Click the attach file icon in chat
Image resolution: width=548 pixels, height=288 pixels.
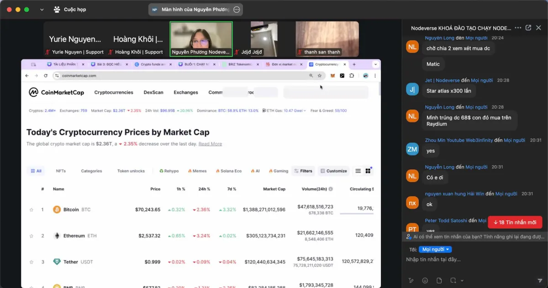tap(439, 280)
